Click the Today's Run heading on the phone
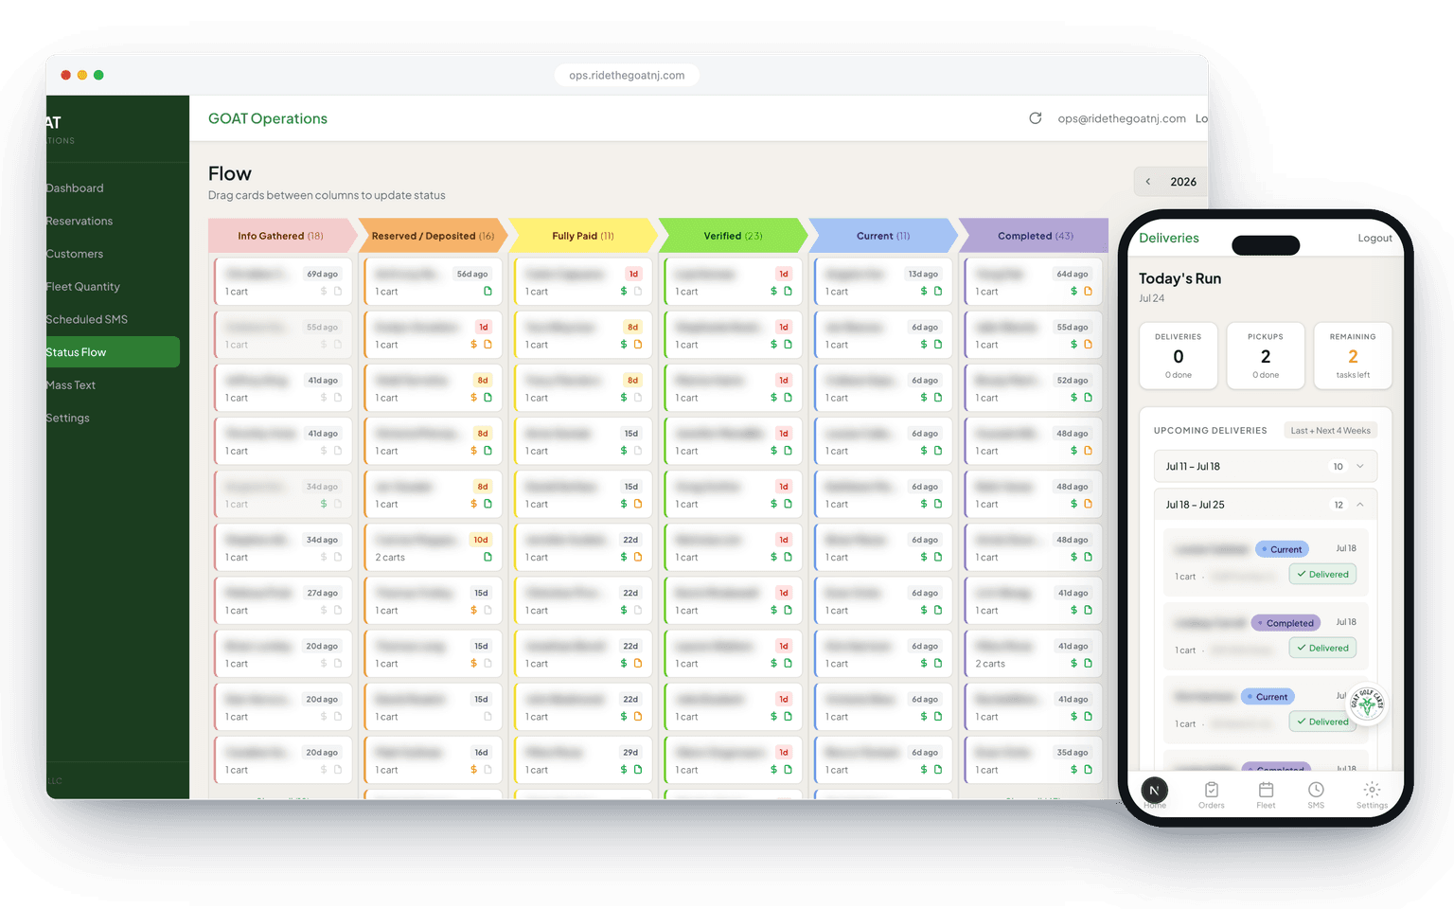The height and width of the screenshot is (909, 1454). (x=1180, y=278)
